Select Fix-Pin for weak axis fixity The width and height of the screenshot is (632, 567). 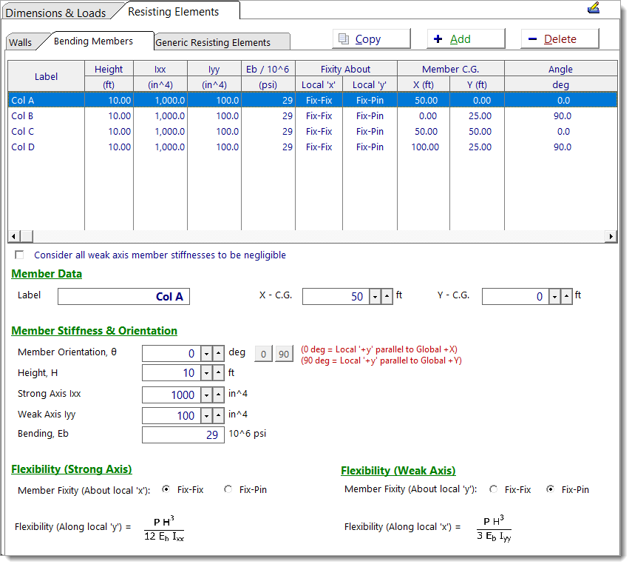(x=550, y=489)
